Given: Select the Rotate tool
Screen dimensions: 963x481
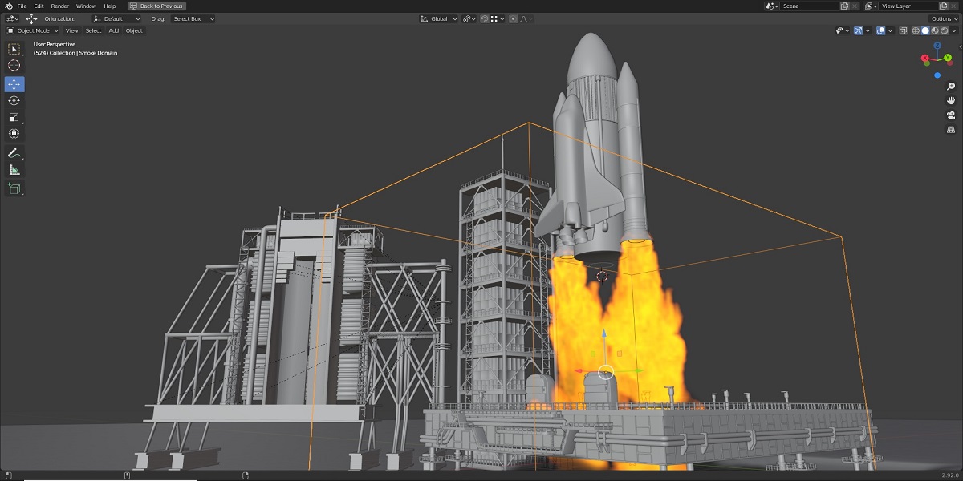Looking at the screenshot, I should click(16, 100).
